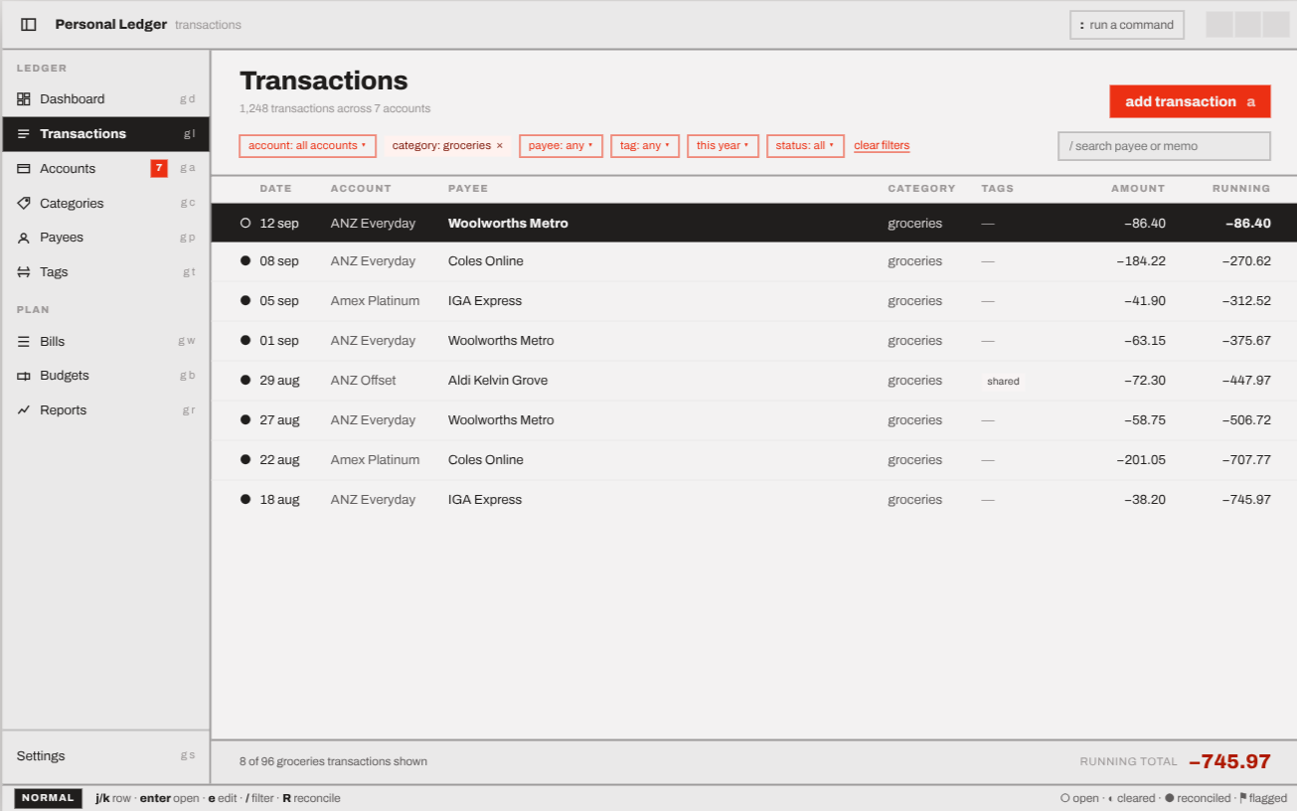The image size is (1297, 811).
Task: Sort by the AMOUNT column header
Action: pyautogui.click(x=1138, y=188)
